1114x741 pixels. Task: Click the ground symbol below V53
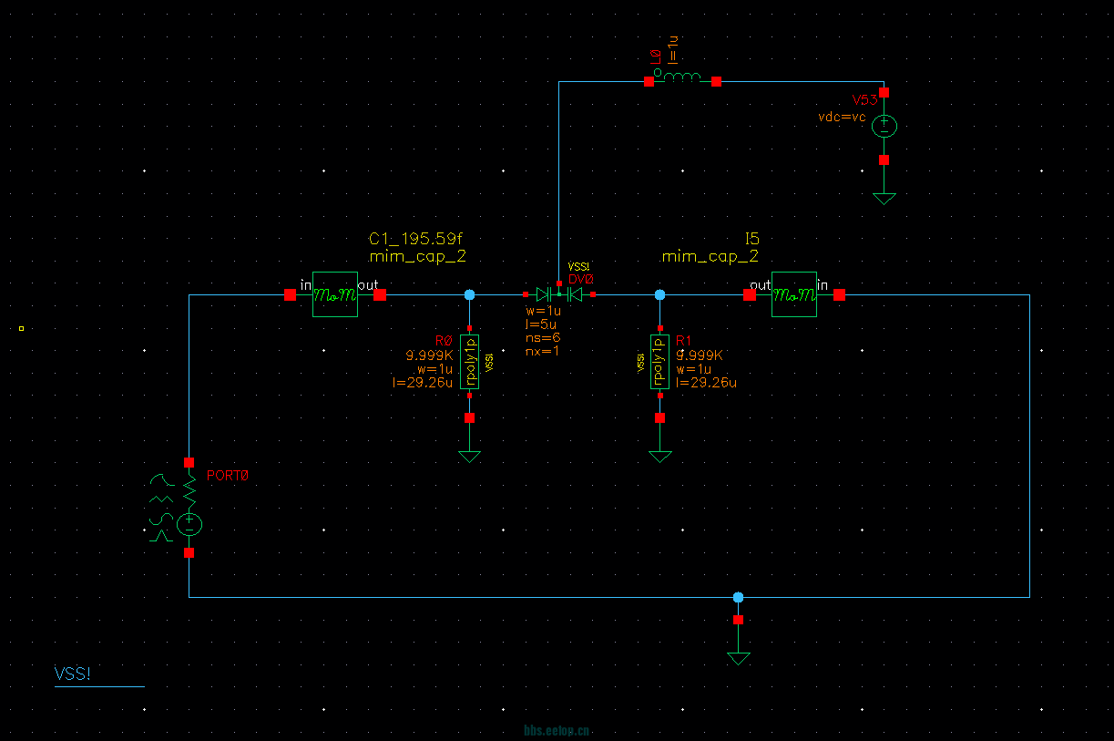click(x=884, y=198)
